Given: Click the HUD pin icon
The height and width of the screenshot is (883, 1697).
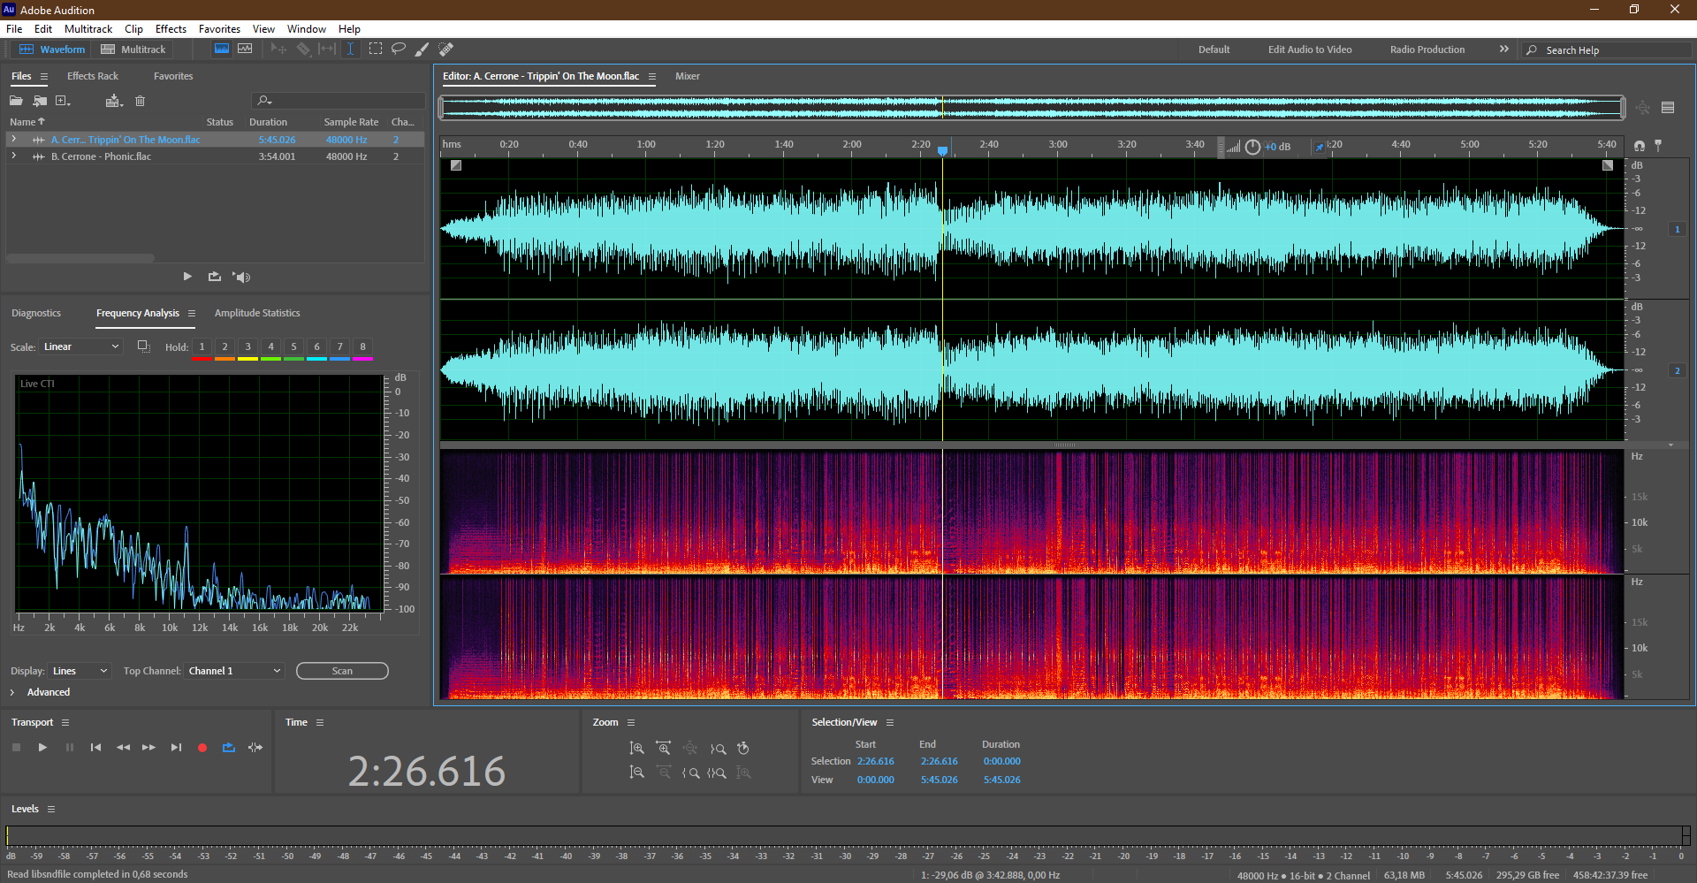Looking at the screenshot, I should tap(1320, 147).
